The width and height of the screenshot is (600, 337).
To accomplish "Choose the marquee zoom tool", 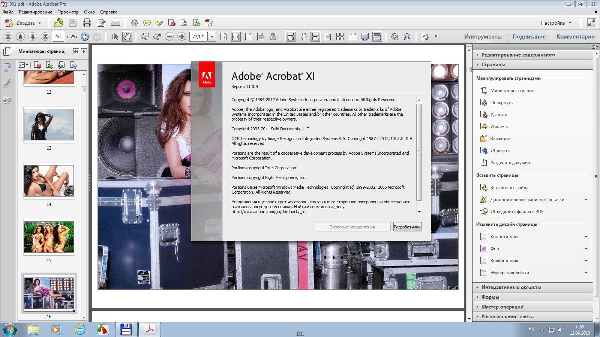I will pyautogui.click(x=144, y=36).
